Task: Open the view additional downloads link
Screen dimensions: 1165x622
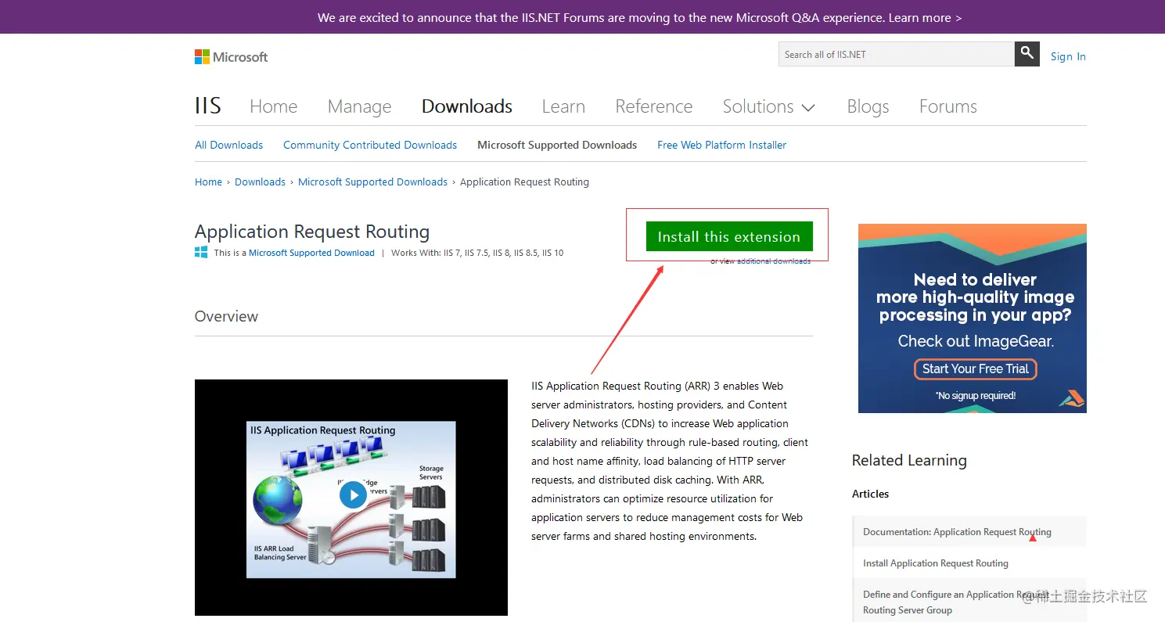Action: pos(774,261)
